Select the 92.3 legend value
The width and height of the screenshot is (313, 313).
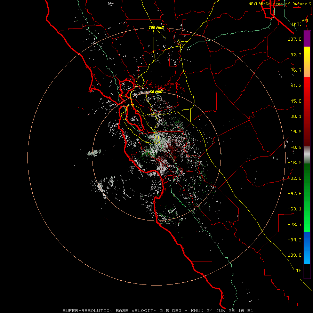(296, 55)
